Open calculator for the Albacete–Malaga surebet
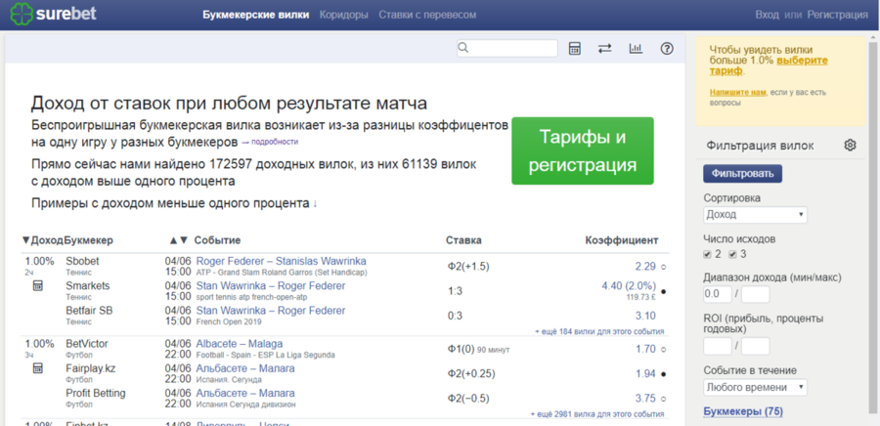This screenshot has width=880, height=426. pyautogui.click(x=38, y=368)
